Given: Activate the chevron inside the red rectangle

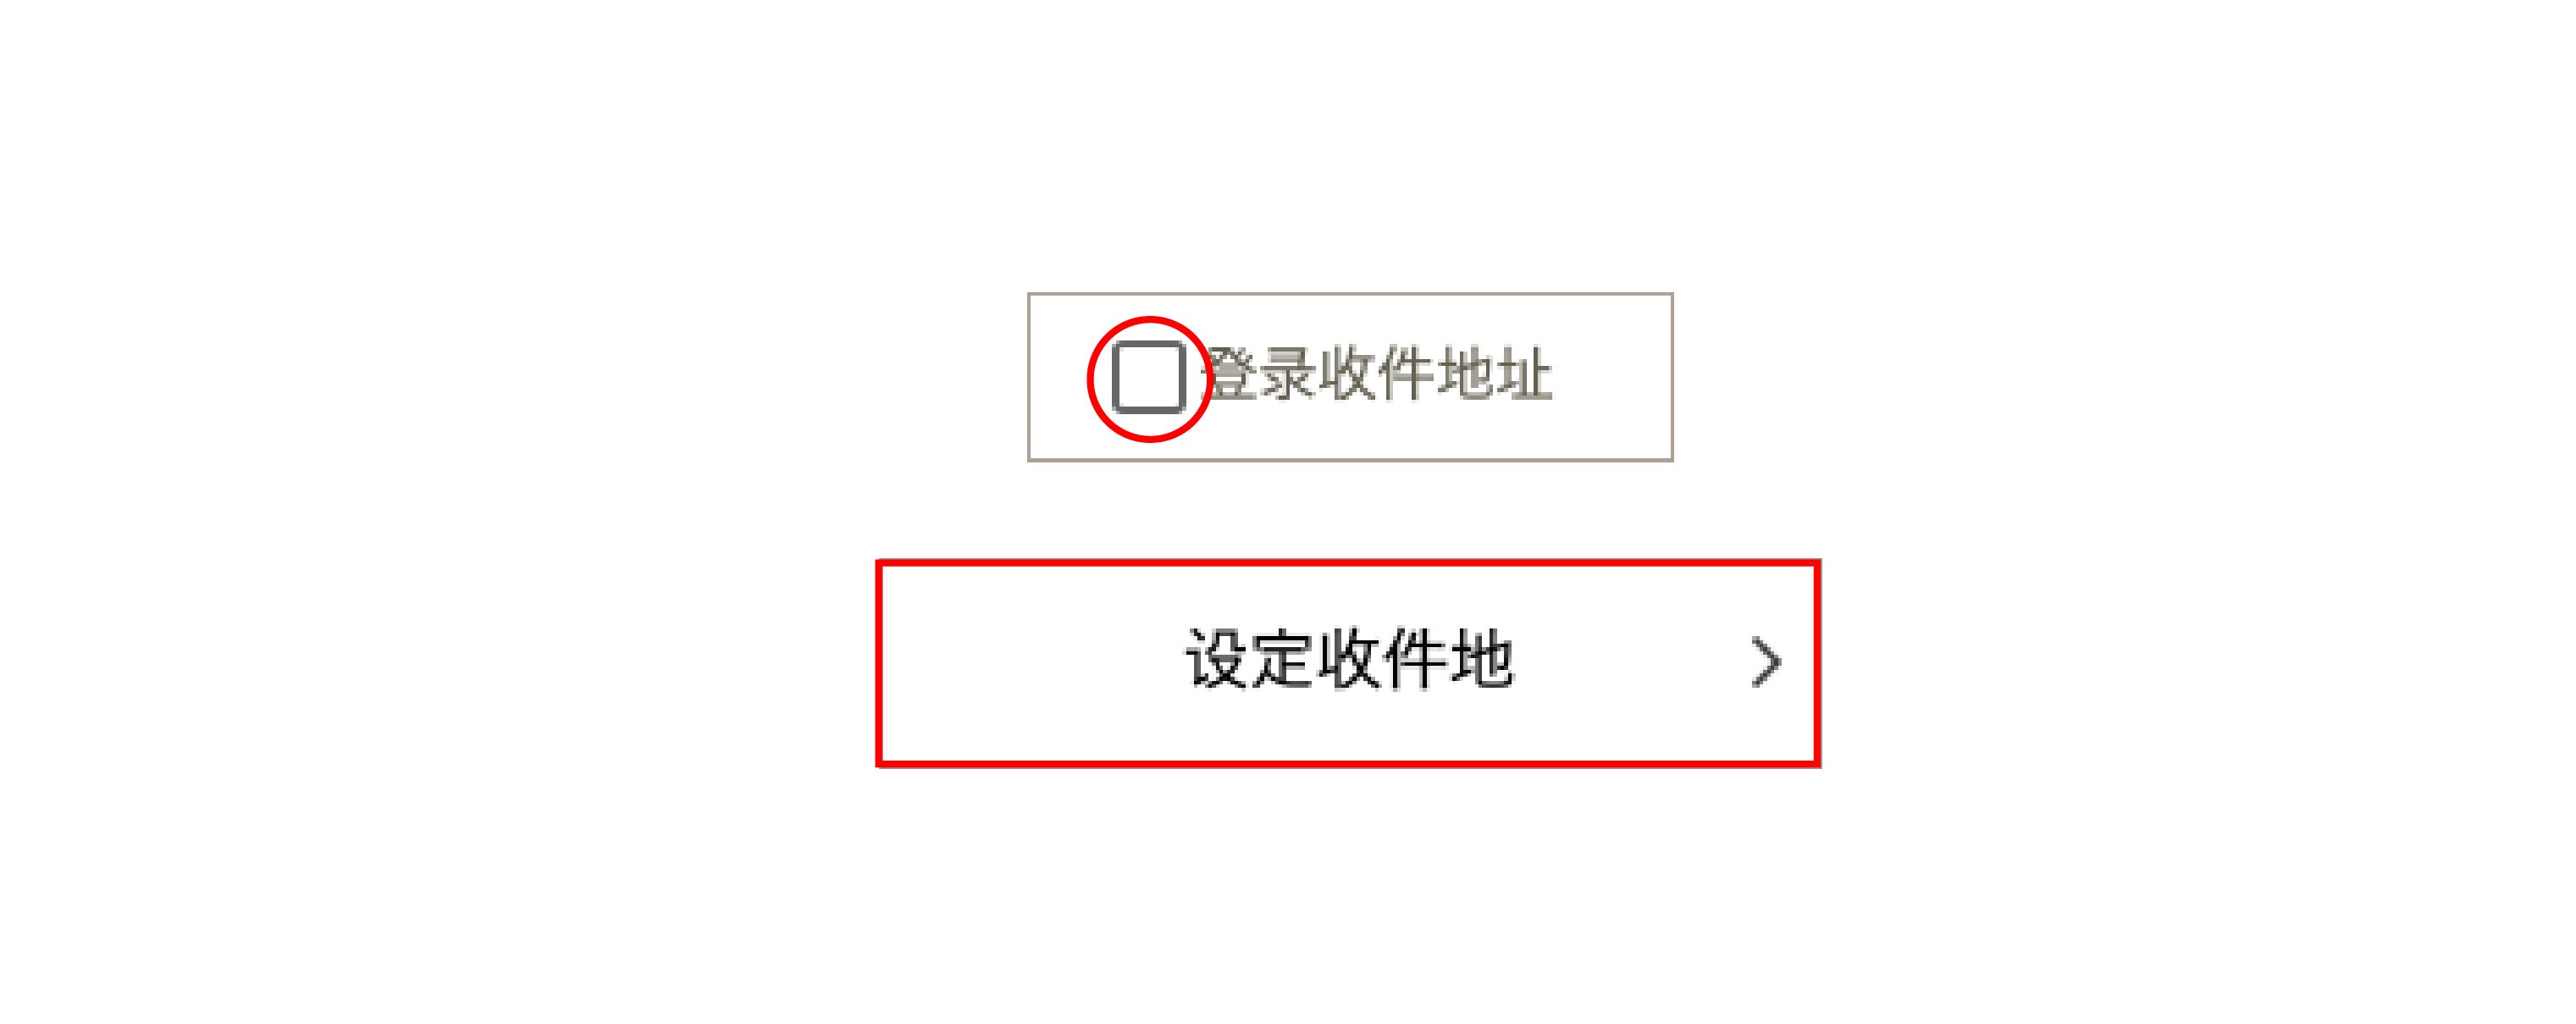Looking at the screenshot, I should (1766, 662).
